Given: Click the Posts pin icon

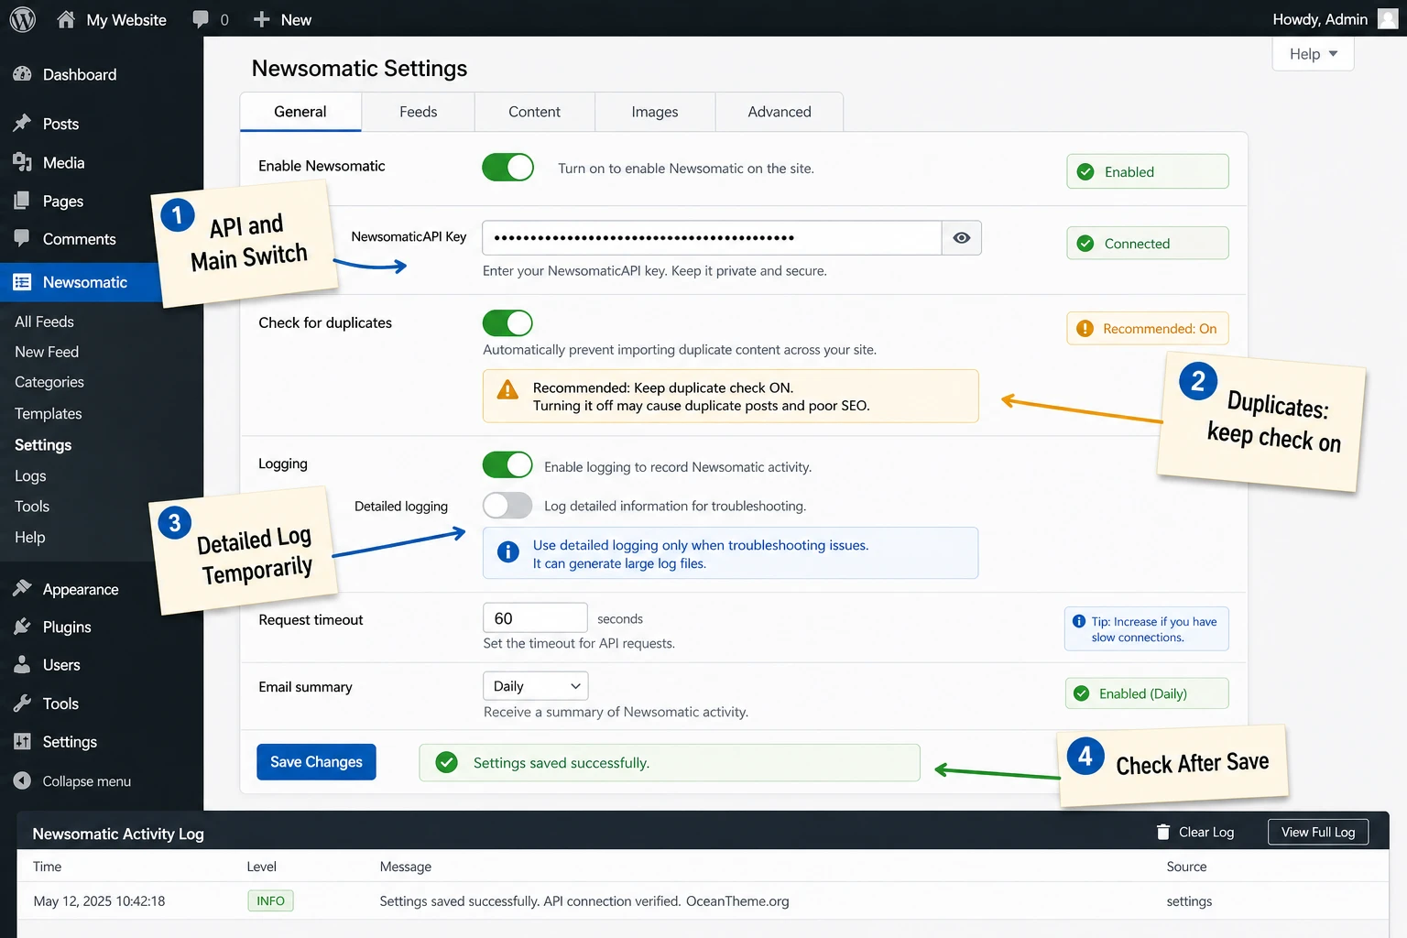Looking at the screenshot, I should [x=23, y=124].
